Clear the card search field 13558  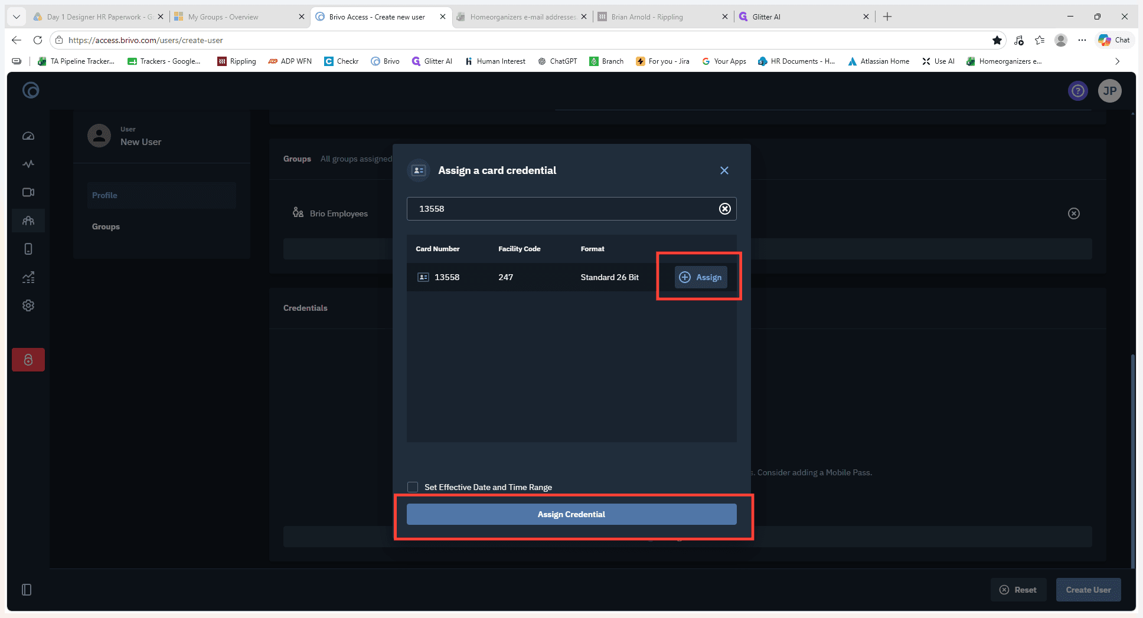pyautogui.click(x=725, y=209)
